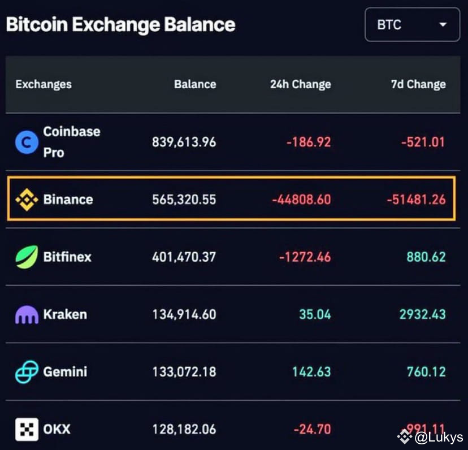The height and width of the screenshot is (450, 468).
Task: Click the OKX checkered logo icon
Action: coord(27,429)
